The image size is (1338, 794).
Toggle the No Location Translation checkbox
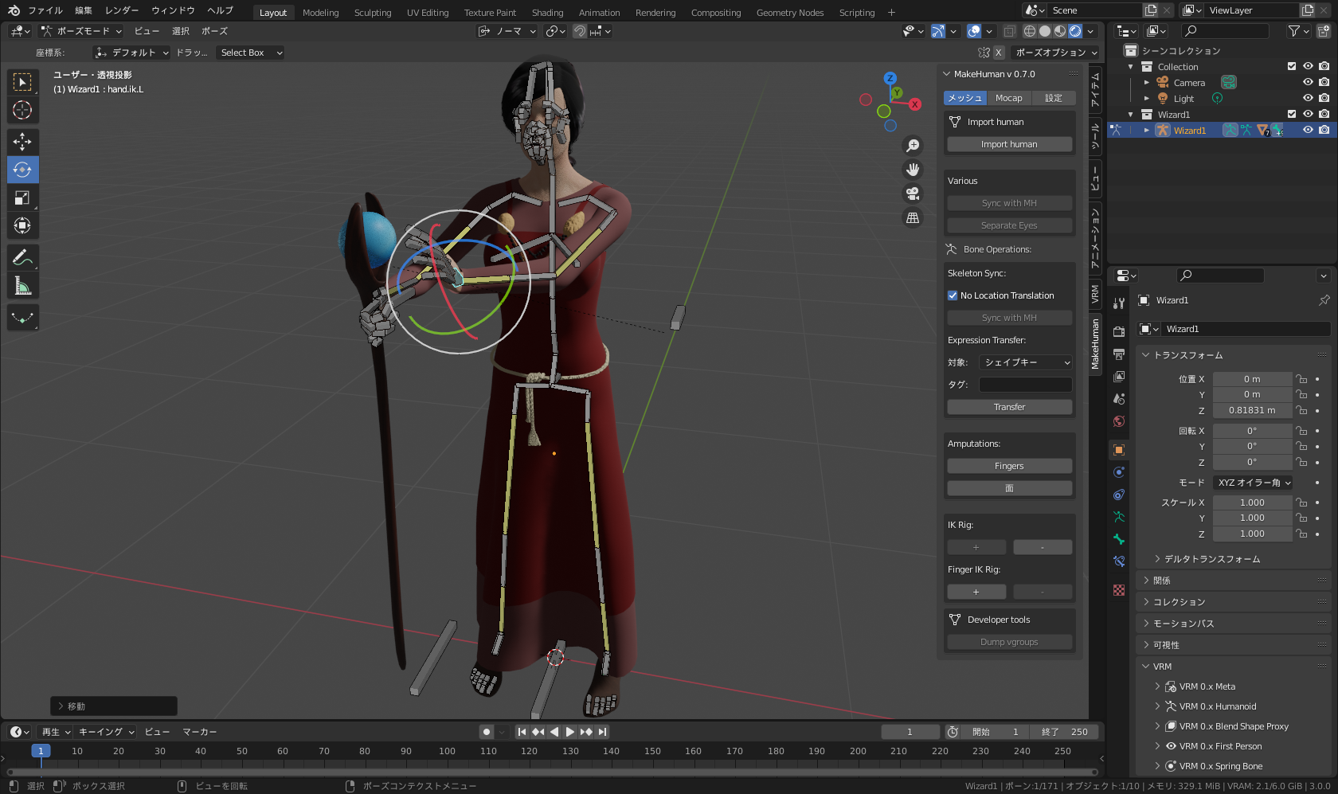pyautogui.click(x=953, y=295)
